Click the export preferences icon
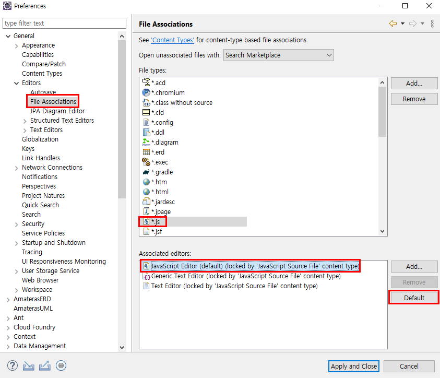This screenshot has height=378, width=440. pos(45,365)
